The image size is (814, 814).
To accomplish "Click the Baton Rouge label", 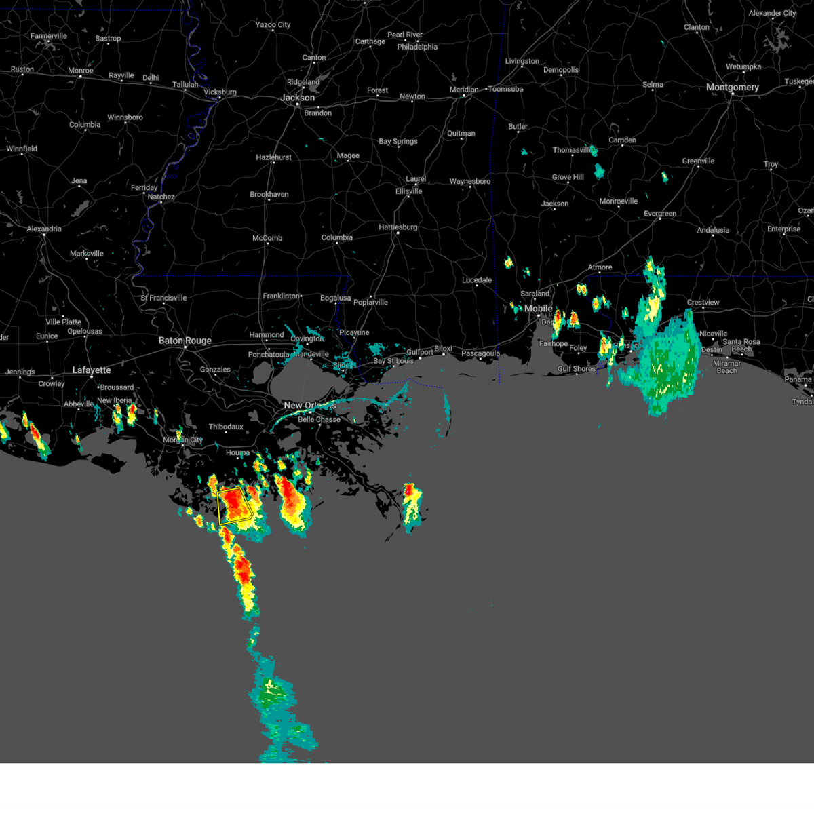I will pyautogui.click(x=185, y=341).
